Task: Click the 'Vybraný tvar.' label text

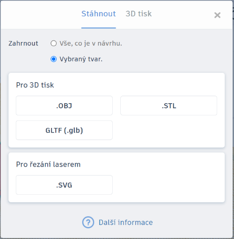Action: coord(81,59)
